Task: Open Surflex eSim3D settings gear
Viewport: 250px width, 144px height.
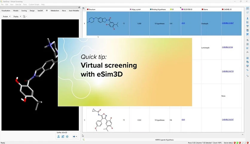Action: [67, 136]
